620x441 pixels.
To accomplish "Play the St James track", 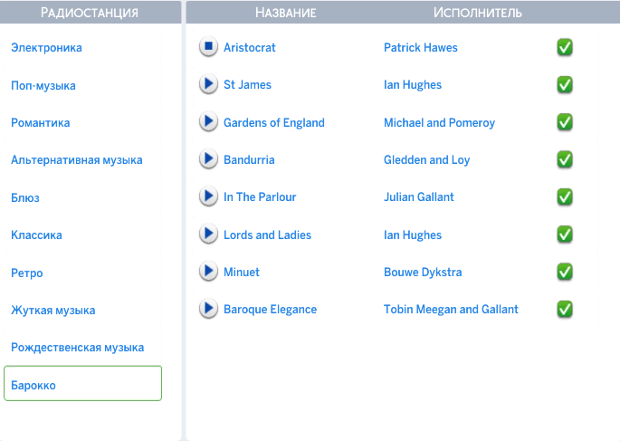I will click(208, 84).
